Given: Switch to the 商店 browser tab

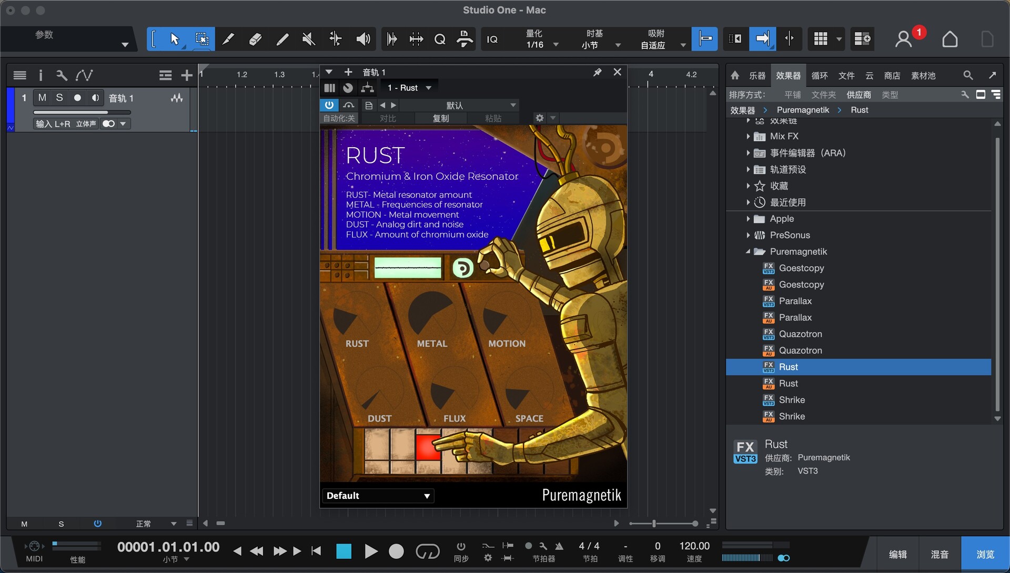Looking at the screenshot, I should [x=892, y=76].
